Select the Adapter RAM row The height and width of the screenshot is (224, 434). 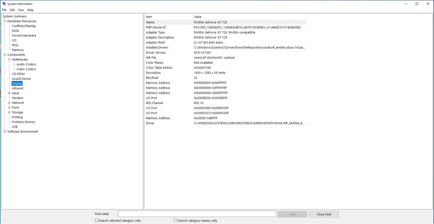pyautogui.click(x=226, y=43)
